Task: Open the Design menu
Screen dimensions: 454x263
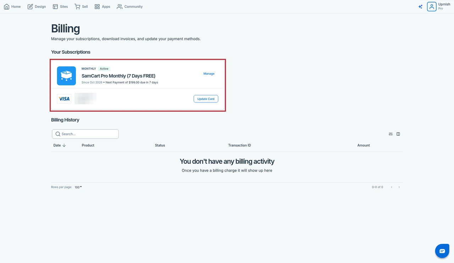Action: pyautogui.click(x=37, y=6)
